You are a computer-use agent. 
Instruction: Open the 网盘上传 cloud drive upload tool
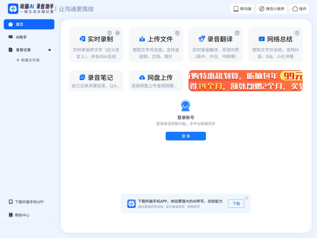155,80
